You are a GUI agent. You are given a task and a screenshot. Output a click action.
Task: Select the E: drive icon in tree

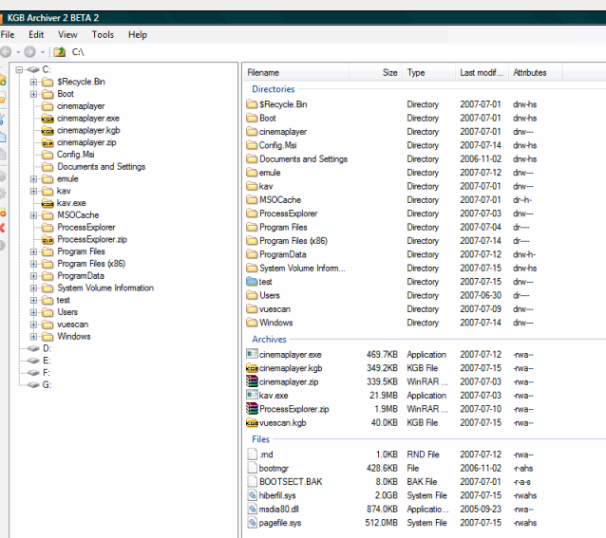pyautogui.click(x=33, y=361)
